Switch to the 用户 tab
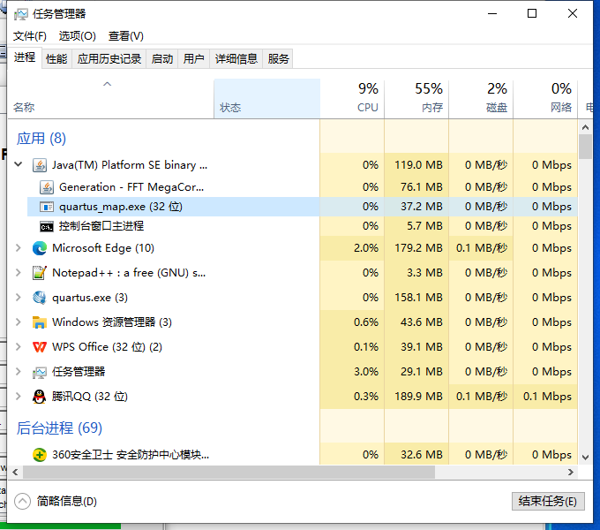 click(x=193, y=59)
